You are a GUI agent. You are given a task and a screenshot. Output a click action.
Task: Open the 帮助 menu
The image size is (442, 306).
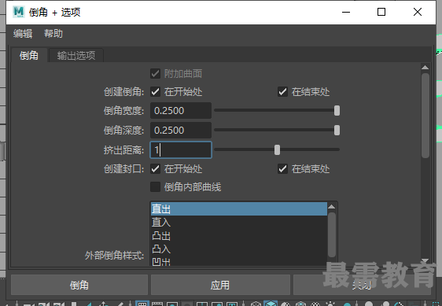53,34
